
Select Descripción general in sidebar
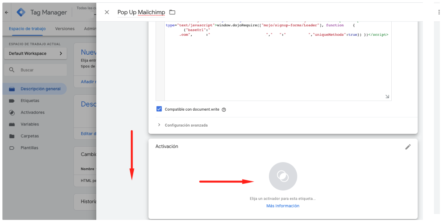coord(35,89)
